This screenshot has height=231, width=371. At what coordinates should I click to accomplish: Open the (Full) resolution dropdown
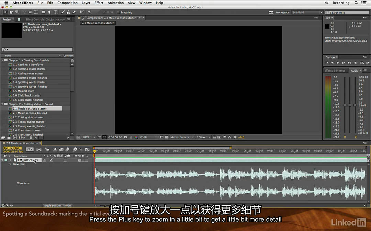tap(149, 137)
